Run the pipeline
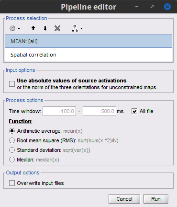This screenshot has height=207, width=177. pos(156,199)
